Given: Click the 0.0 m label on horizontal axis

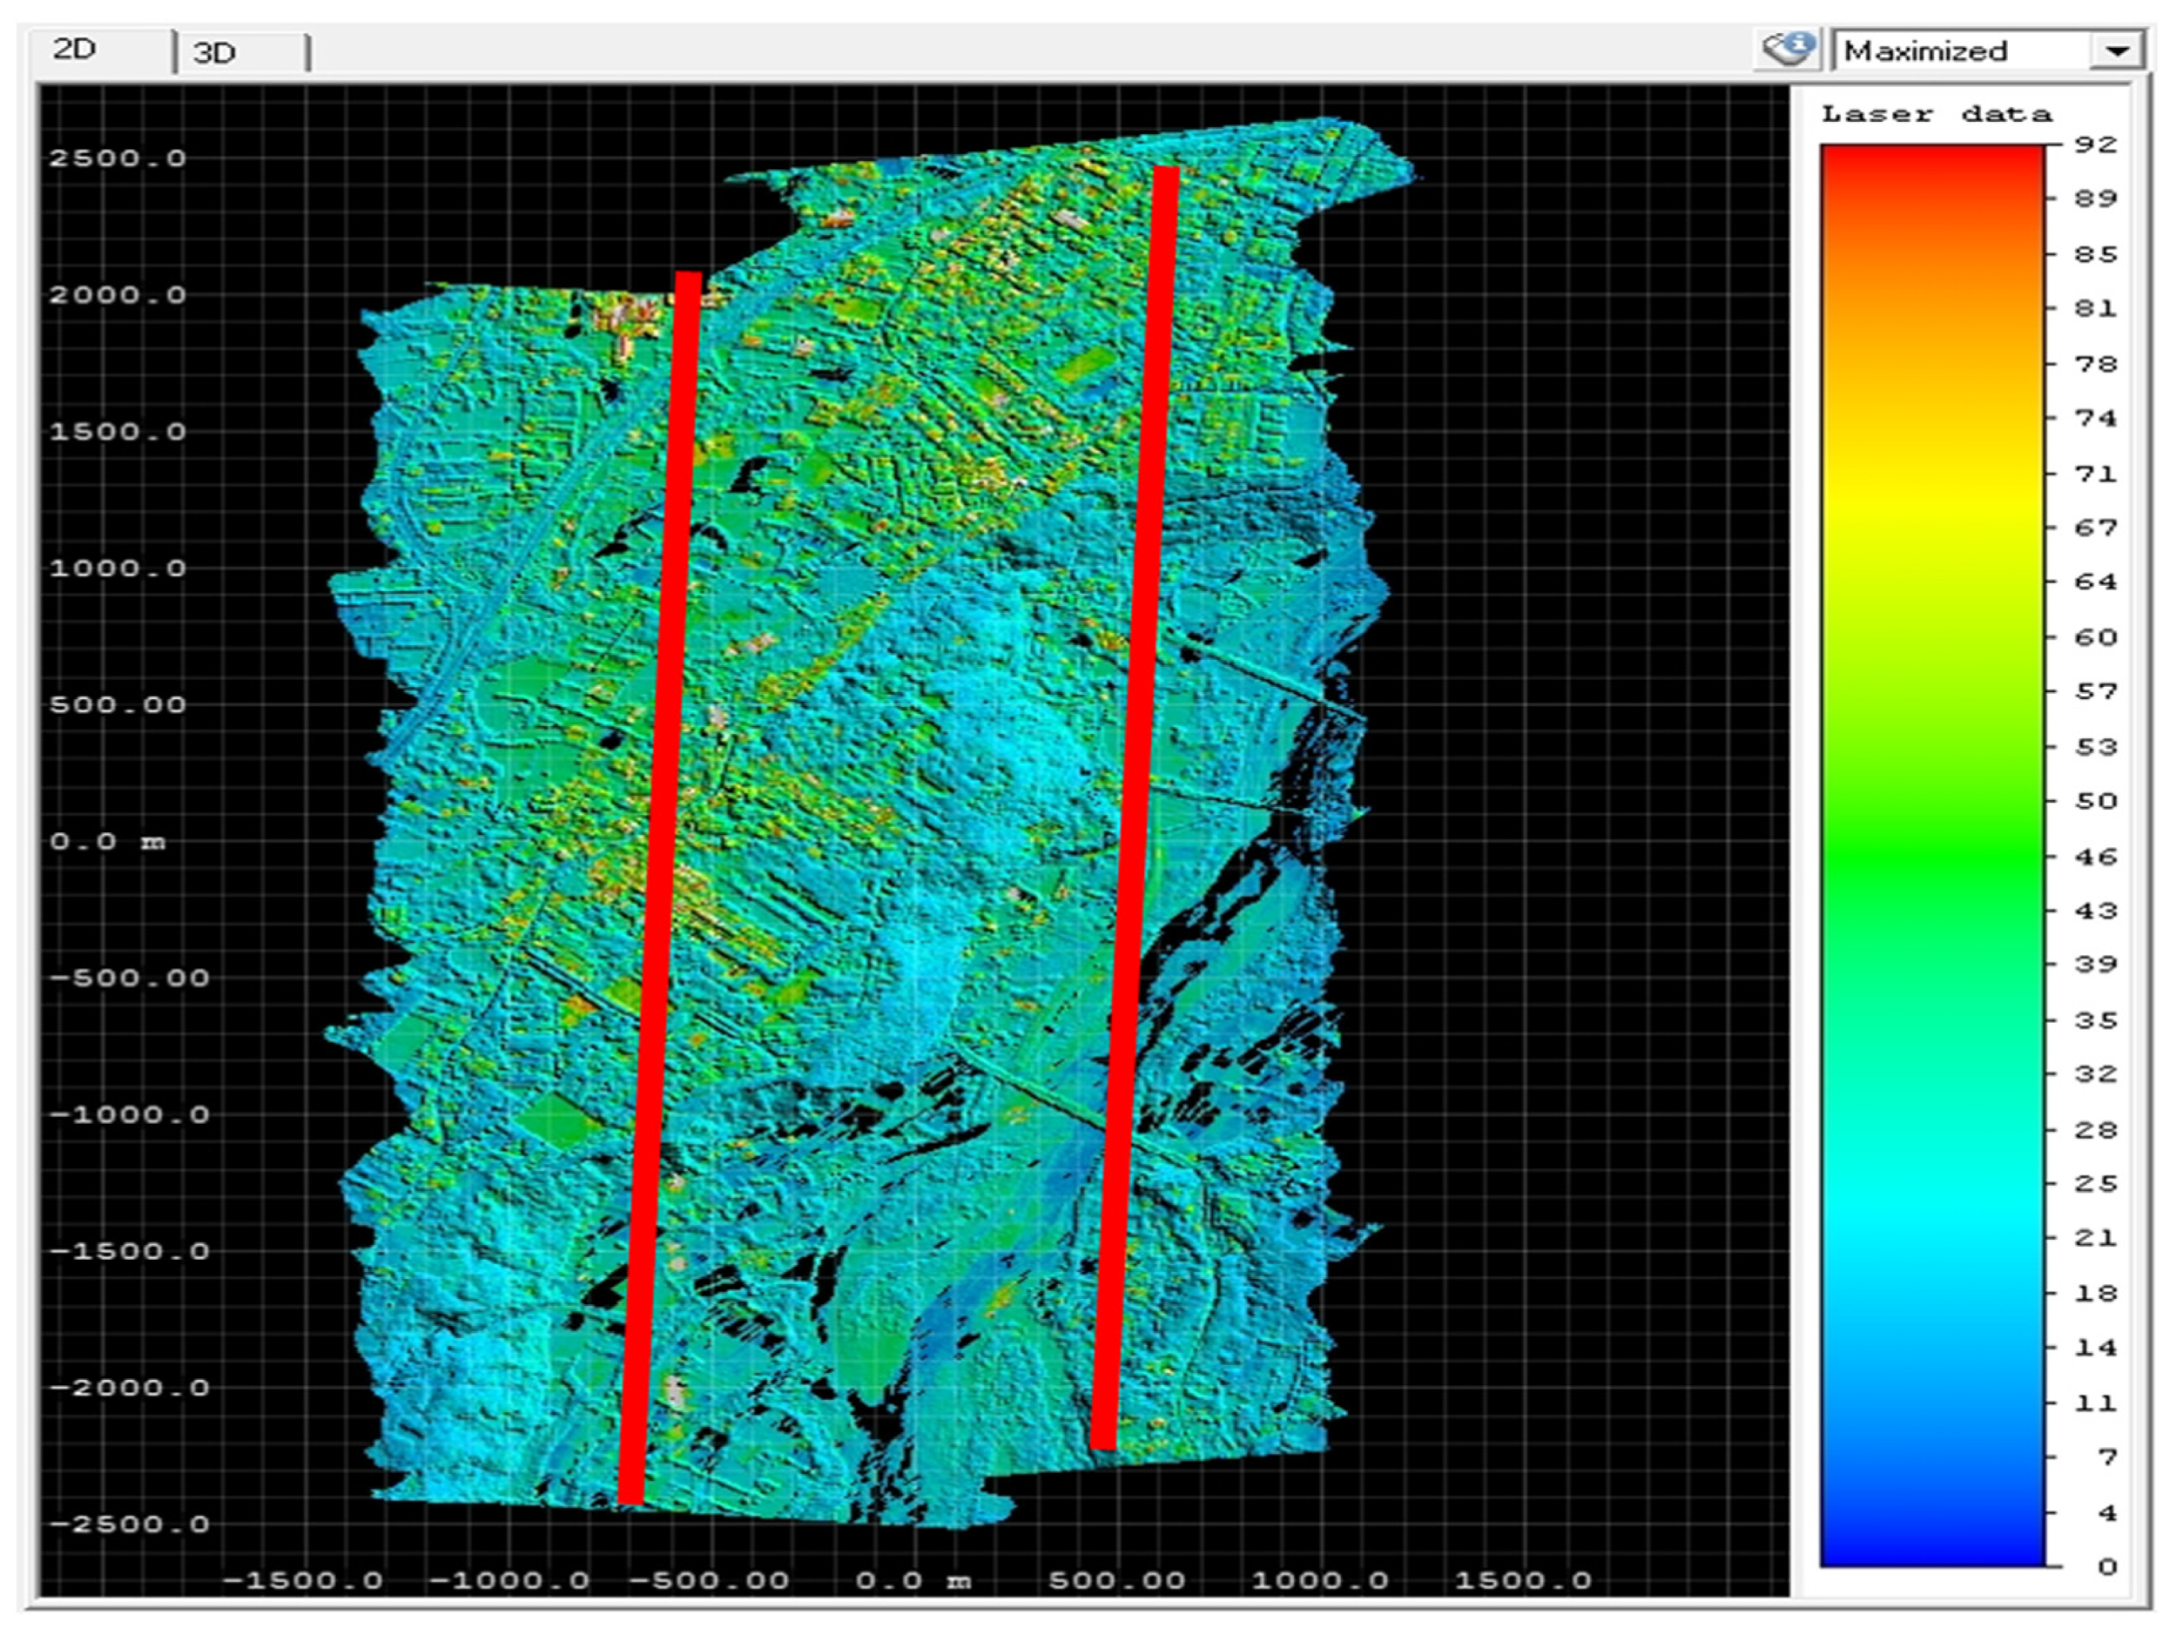Looking at the screenshot, I should coord(913,1580).
